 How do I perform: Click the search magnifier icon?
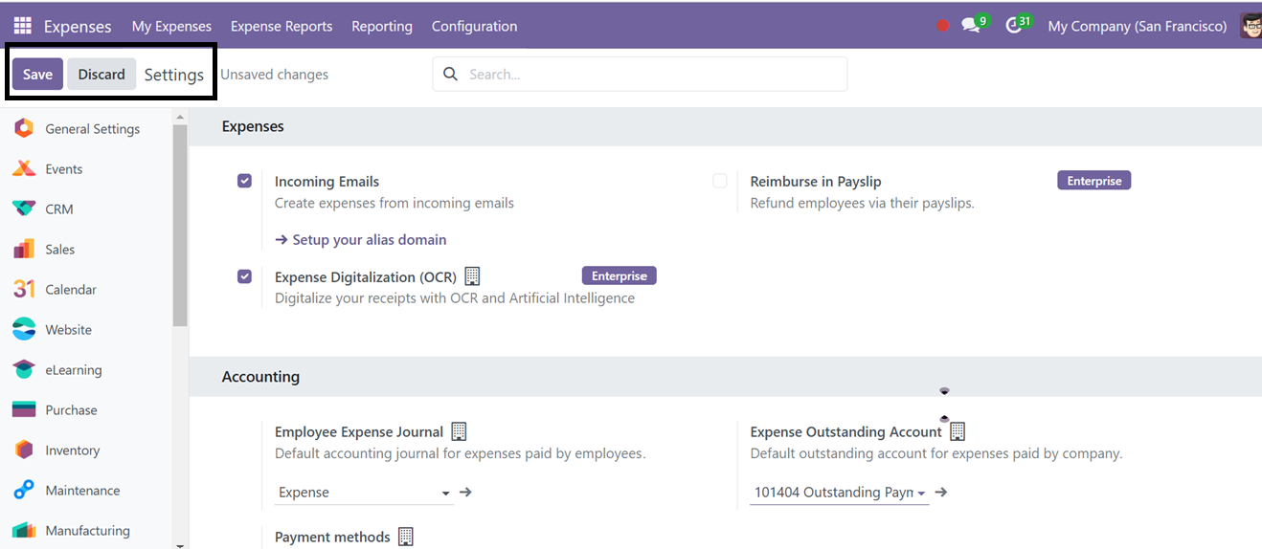tap(451, 75)
